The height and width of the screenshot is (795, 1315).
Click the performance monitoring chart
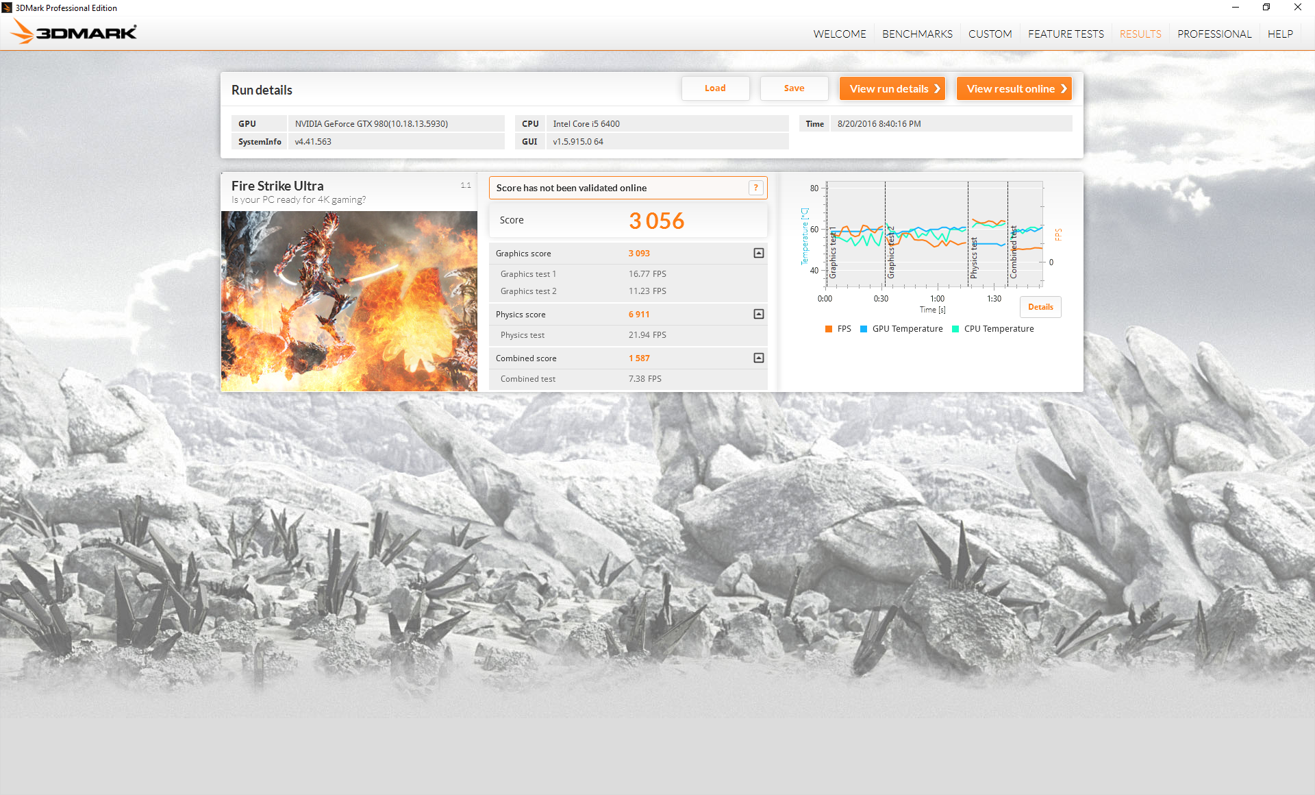[935, 234]
